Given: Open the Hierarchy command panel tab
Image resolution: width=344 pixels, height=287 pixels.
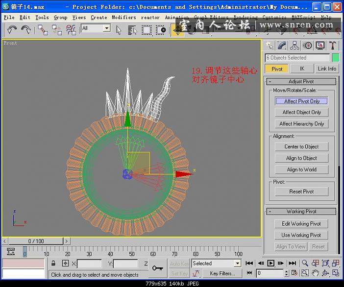Looking at the screenshot, I should coord(295,46).
